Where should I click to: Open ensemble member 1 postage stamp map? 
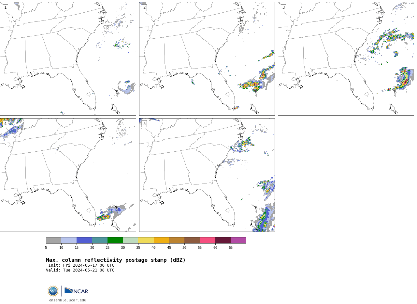coord(68,59)
